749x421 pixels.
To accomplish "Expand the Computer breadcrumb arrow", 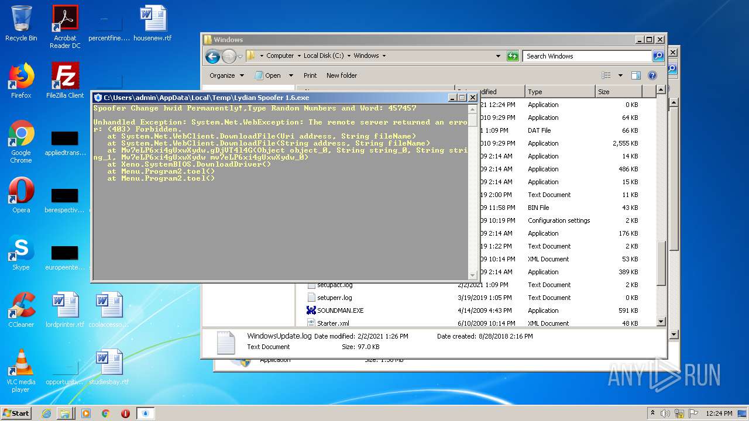I will (298, 56).
